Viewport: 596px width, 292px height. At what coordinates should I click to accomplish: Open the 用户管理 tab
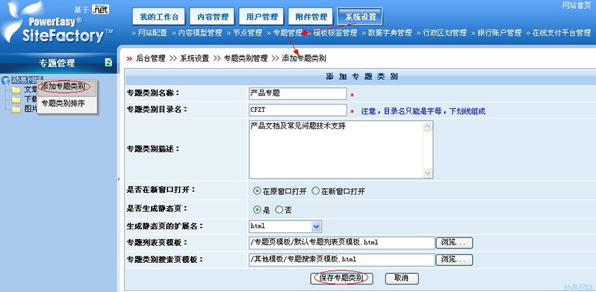pyautogui.click(x=261, y=16)
